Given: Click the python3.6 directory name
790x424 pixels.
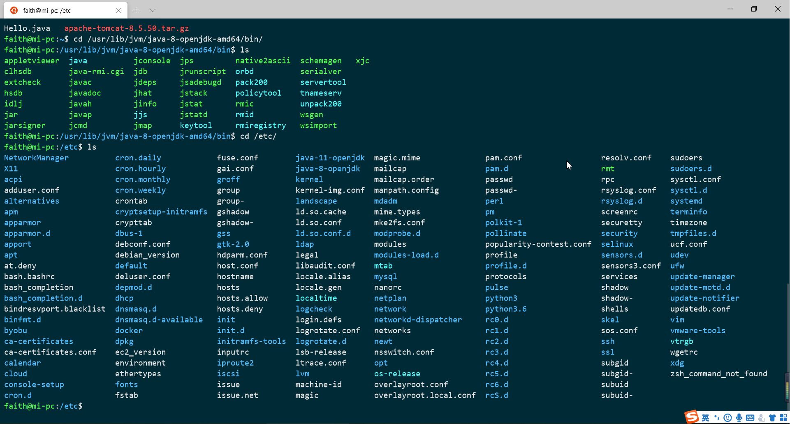Looking at the screenshot, I should click(506, 309).
